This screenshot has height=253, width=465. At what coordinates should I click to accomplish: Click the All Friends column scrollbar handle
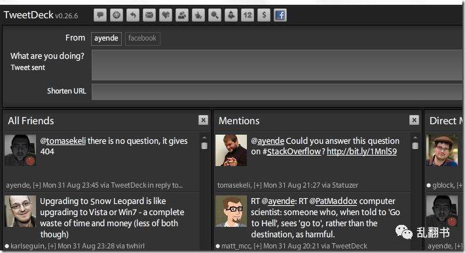204,146
